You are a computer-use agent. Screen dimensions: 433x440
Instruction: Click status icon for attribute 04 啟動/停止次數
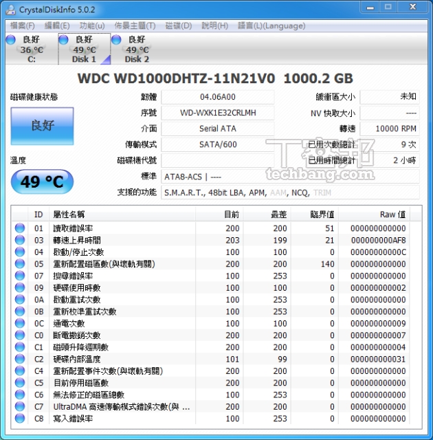click(x=20, y=252)
